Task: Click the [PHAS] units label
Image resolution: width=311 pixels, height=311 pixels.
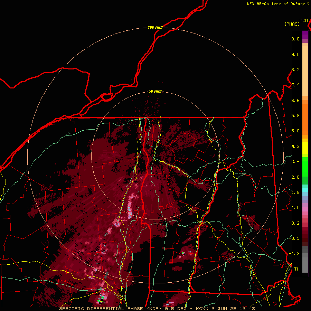Action: [x=292, y=24]
